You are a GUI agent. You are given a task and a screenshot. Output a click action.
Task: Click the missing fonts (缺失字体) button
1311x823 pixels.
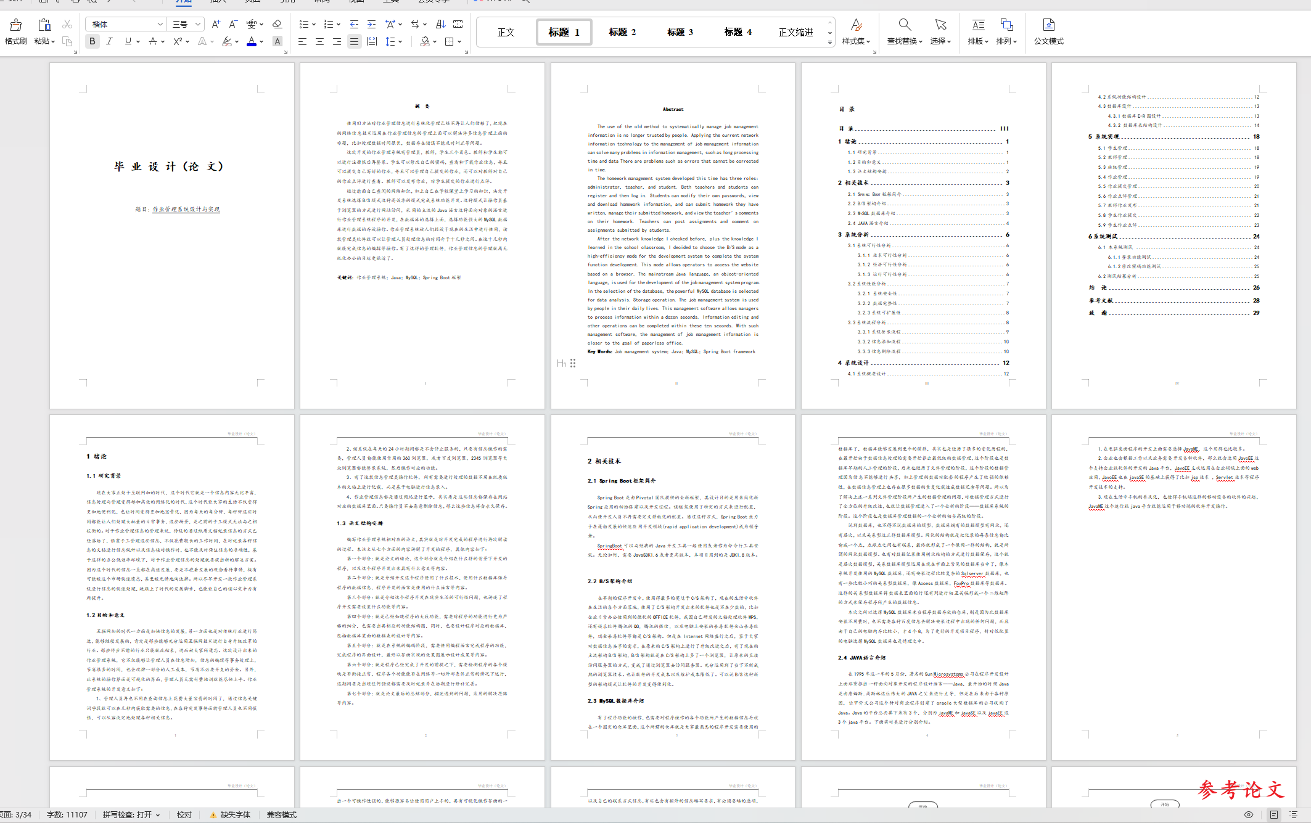coord(231,814)
